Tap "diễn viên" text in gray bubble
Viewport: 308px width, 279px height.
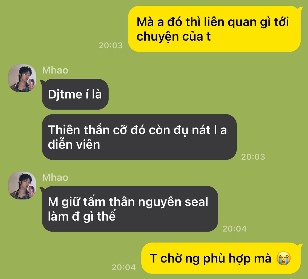[74, 145]
